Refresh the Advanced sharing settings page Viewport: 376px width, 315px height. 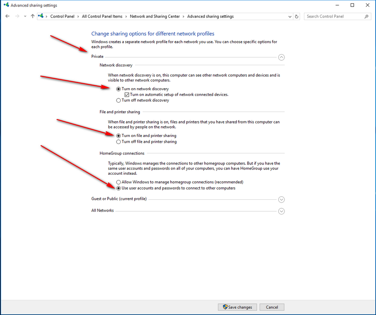[297, 16]
